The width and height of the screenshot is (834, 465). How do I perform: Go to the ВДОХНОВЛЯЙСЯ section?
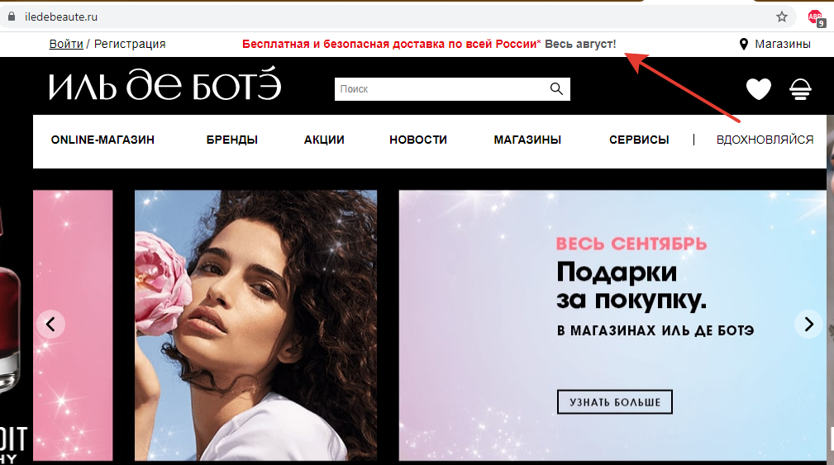click(x=765, y=140)
